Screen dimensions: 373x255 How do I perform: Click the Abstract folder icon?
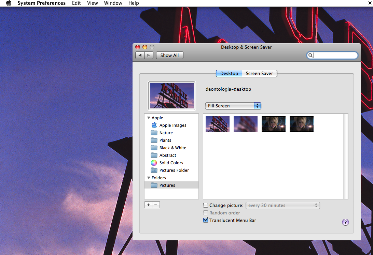tap(154, 155)
